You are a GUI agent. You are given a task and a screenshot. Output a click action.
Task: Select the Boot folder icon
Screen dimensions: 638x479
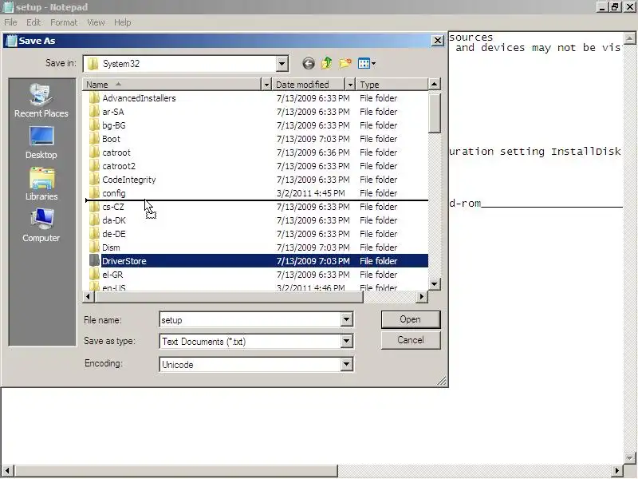point(94,138)
